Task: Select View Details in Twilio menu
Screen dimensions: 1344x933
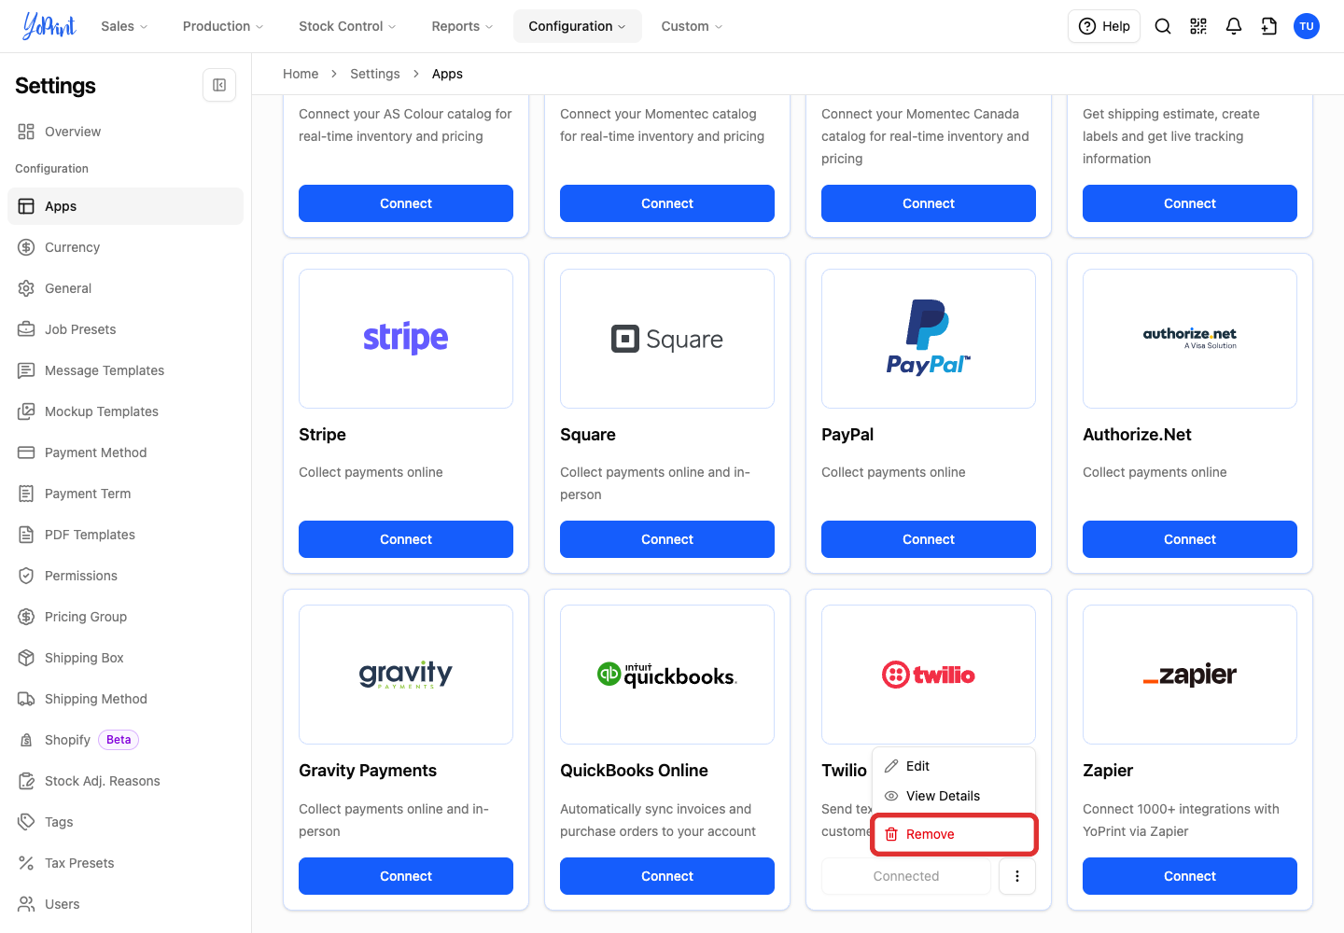Action: [x=954, y=796]
